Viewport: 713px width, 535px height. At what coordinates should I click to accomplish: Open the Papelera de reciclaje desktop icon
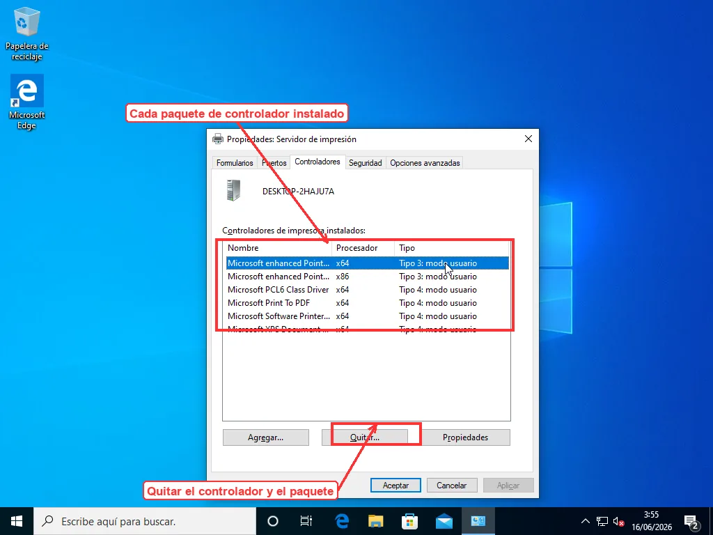(27, 34)
